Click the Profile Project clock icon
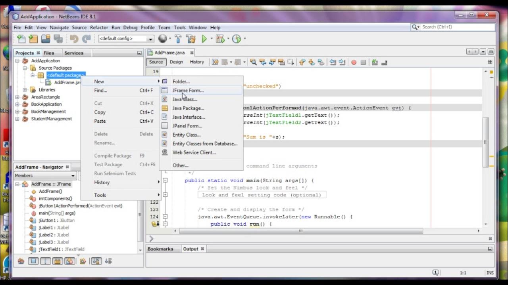The height and width of the screenshot is (285, 508). pyautogui.click(x=237, y=38)
